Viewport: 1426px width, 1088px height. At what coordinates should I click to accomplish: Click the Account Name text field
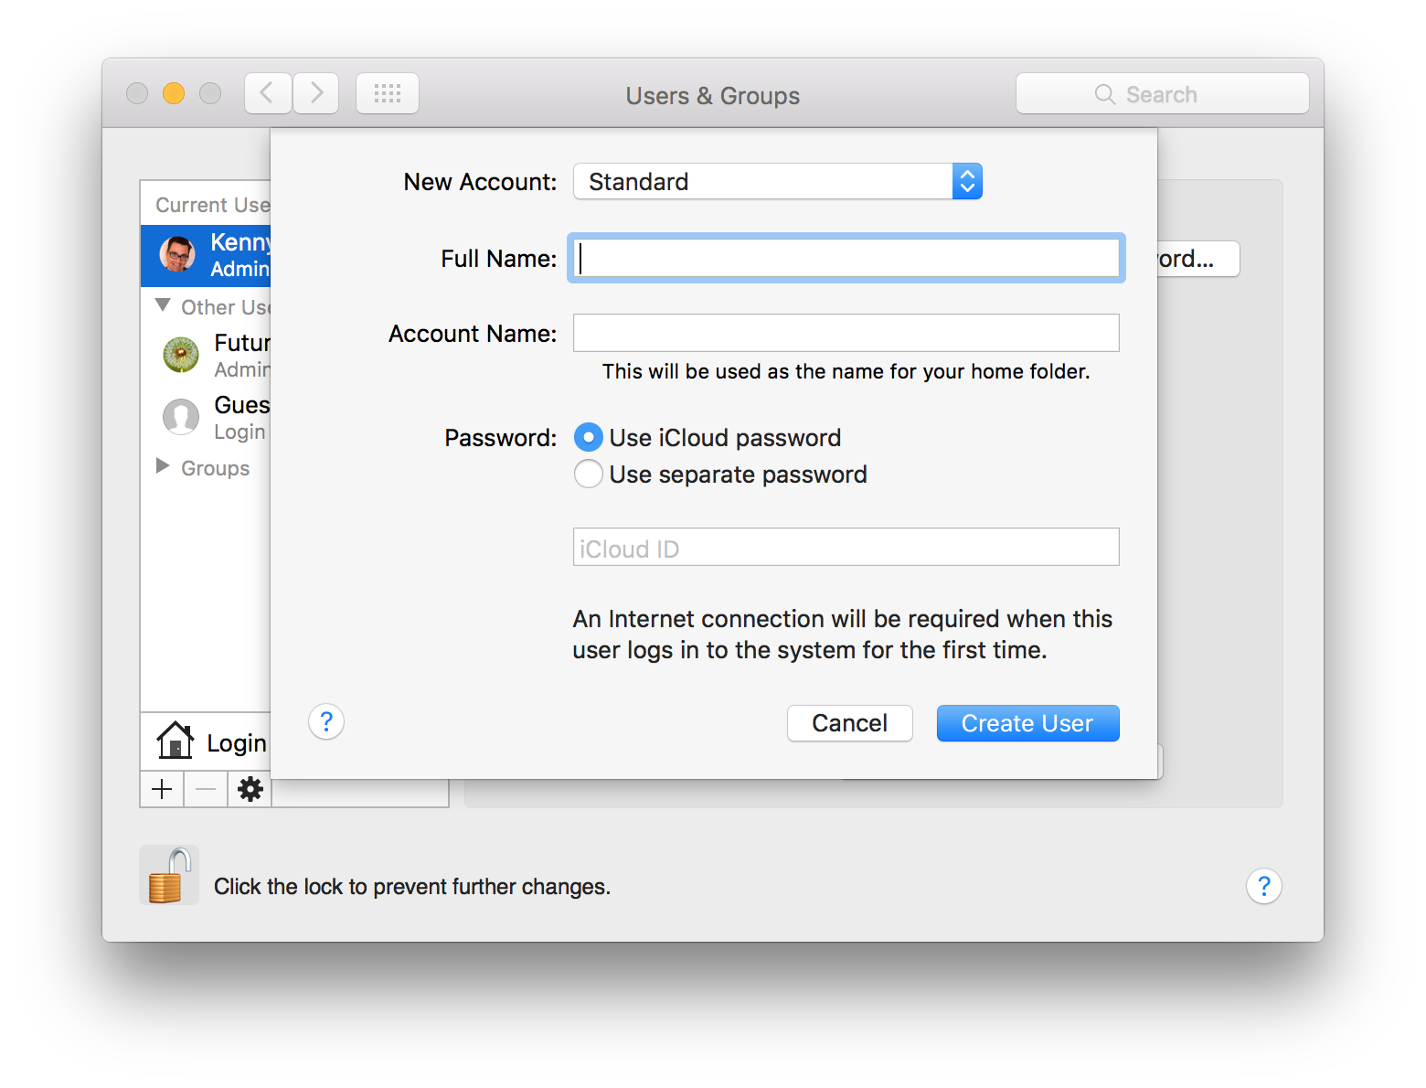[x=846, y=333]
